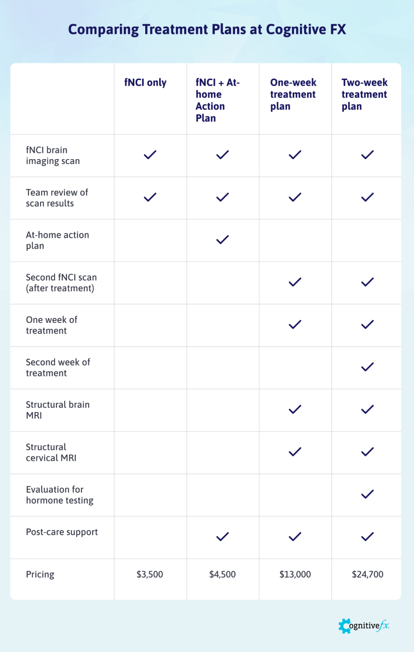
Task: Click Two-week checkmark for Structural cervical MRI
Action: (x=367, y=452)
